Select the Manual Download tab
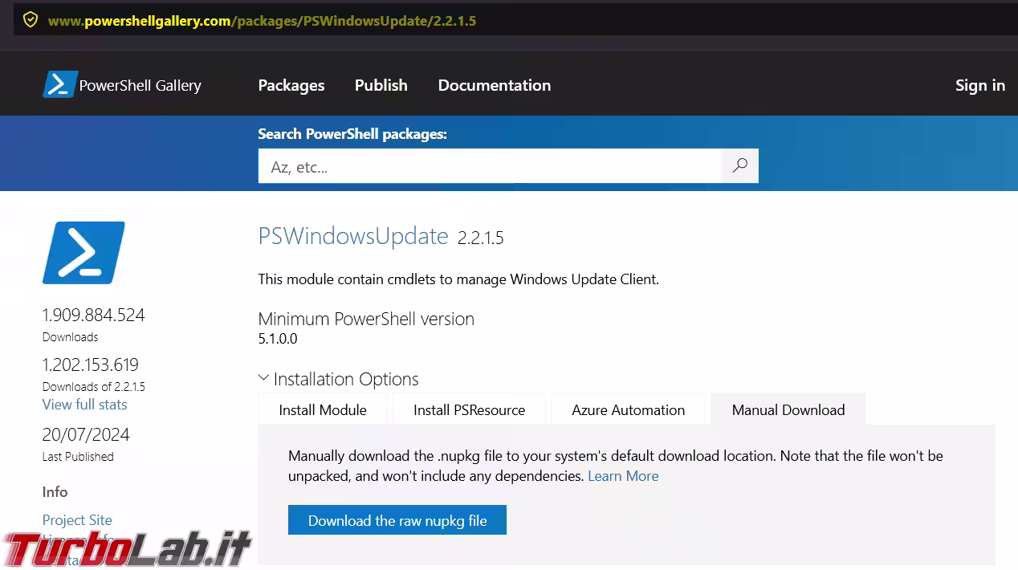This screenshot has height=570, width=1018. click(x=788, y=409)
